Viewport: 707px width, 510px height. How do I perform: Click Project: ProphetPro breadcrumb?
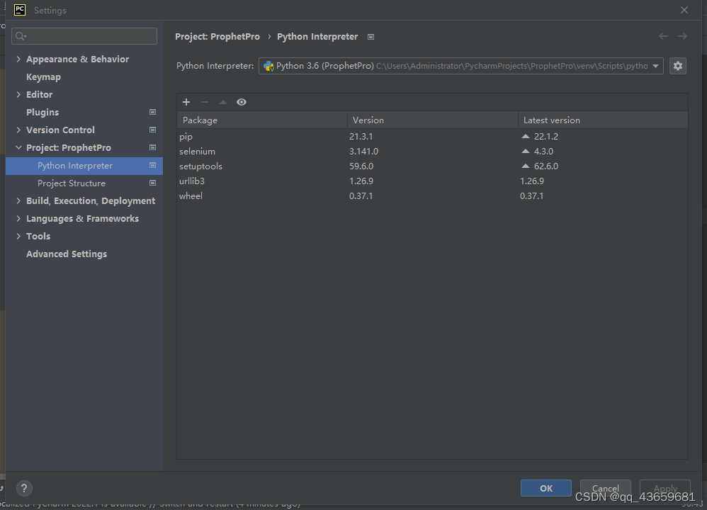coord(217,37)
